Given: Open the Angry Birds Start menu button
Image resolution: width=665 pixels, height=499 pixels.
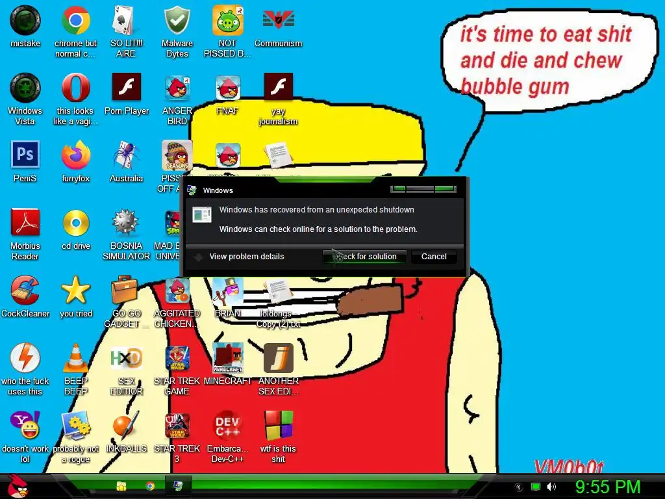Looking at the screenshot, I should click(18, 486).
